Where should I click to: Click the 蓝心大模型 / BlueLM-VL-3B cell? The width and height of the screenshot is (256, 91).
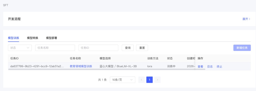(x=118, y=66)
